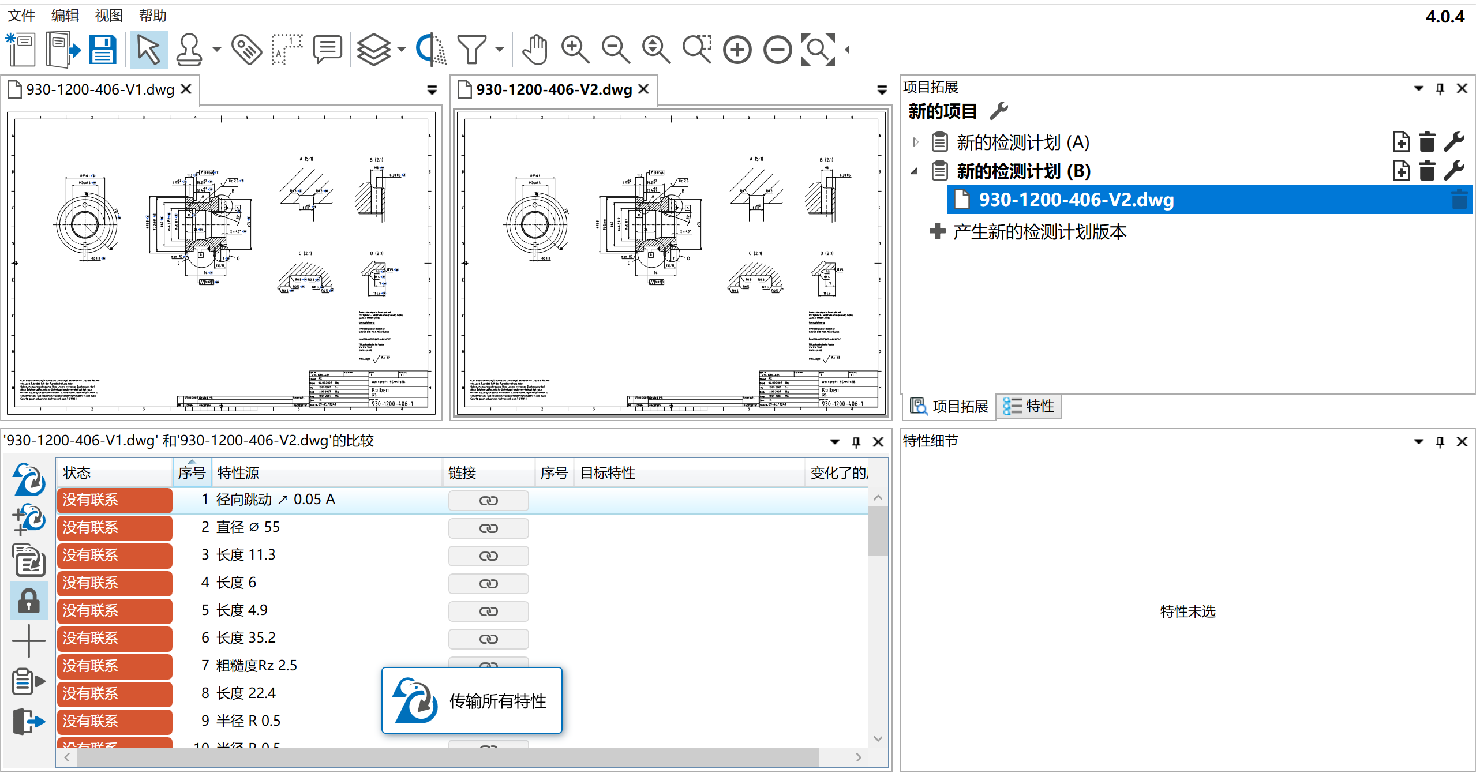Pin the 特性细节 panel
The image size is (1476, 773).
point(1440,442)
